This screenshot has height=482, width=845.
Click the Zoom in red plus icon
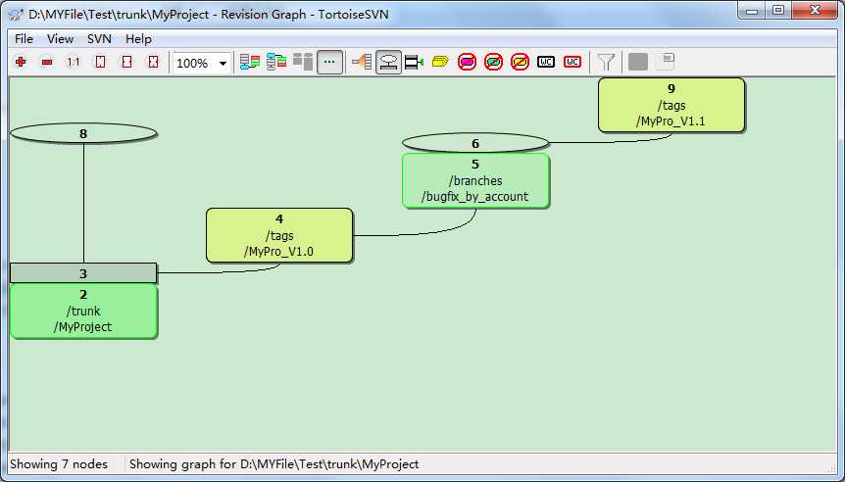point(21,63)
